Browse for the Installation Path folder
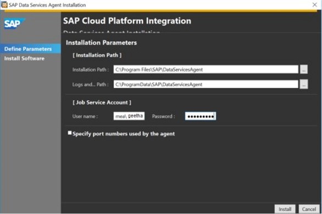The image size is (322, 214). pos(304,69)
